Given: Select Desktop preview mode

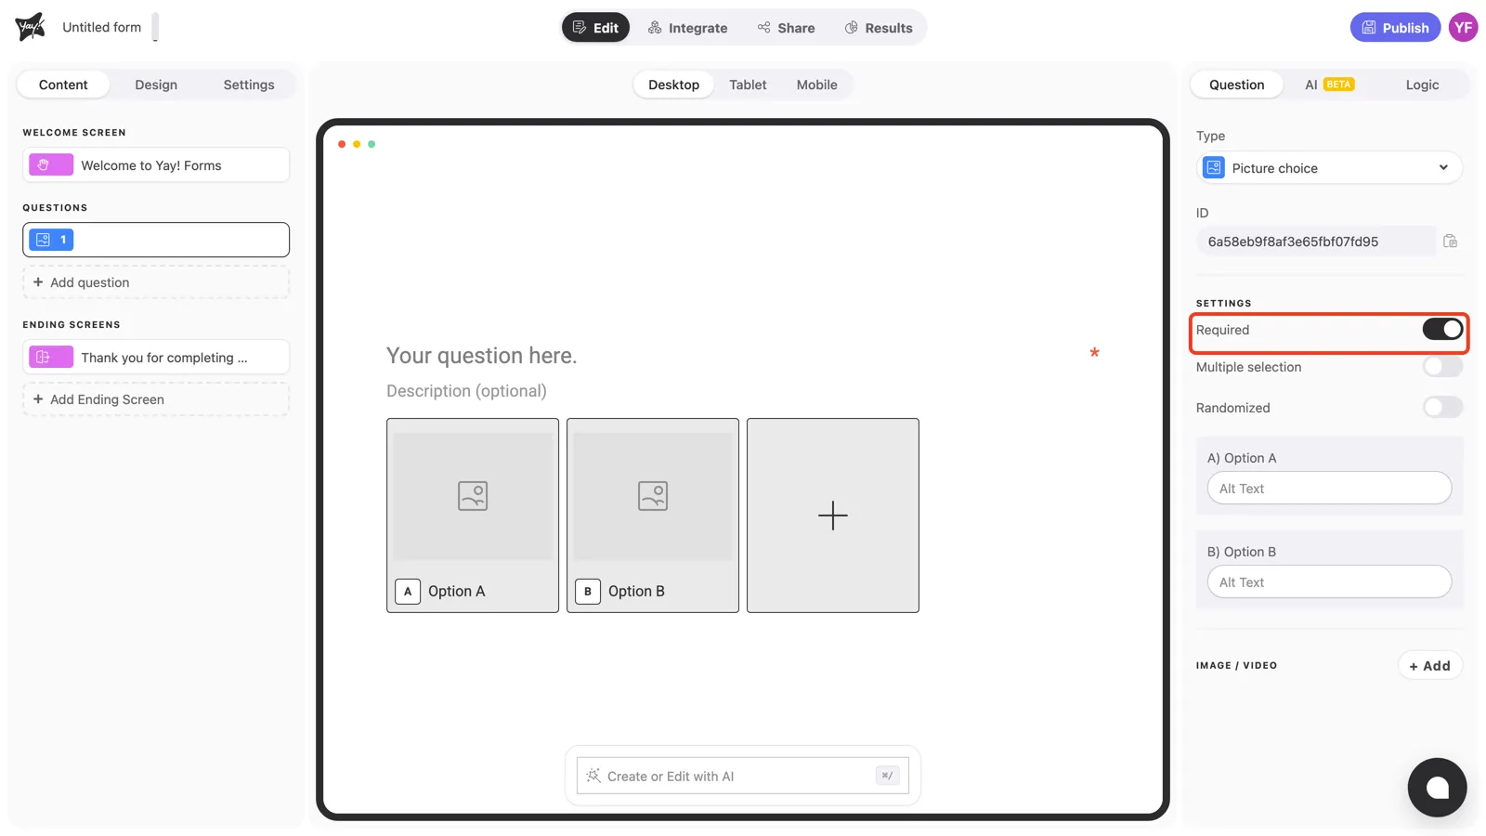Looking at the screenshot, I should [x=673, y=85].
